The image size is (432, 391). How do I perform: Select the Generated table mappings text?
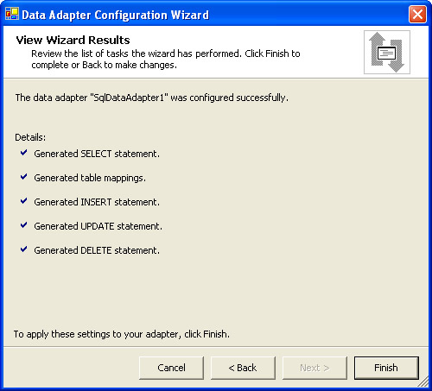[90, 178]
